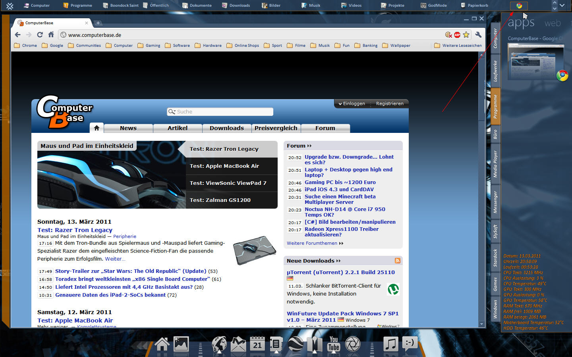Switch to the web view in sidebar
Viewport: 572px width, 357px height.
click(553, 23)
